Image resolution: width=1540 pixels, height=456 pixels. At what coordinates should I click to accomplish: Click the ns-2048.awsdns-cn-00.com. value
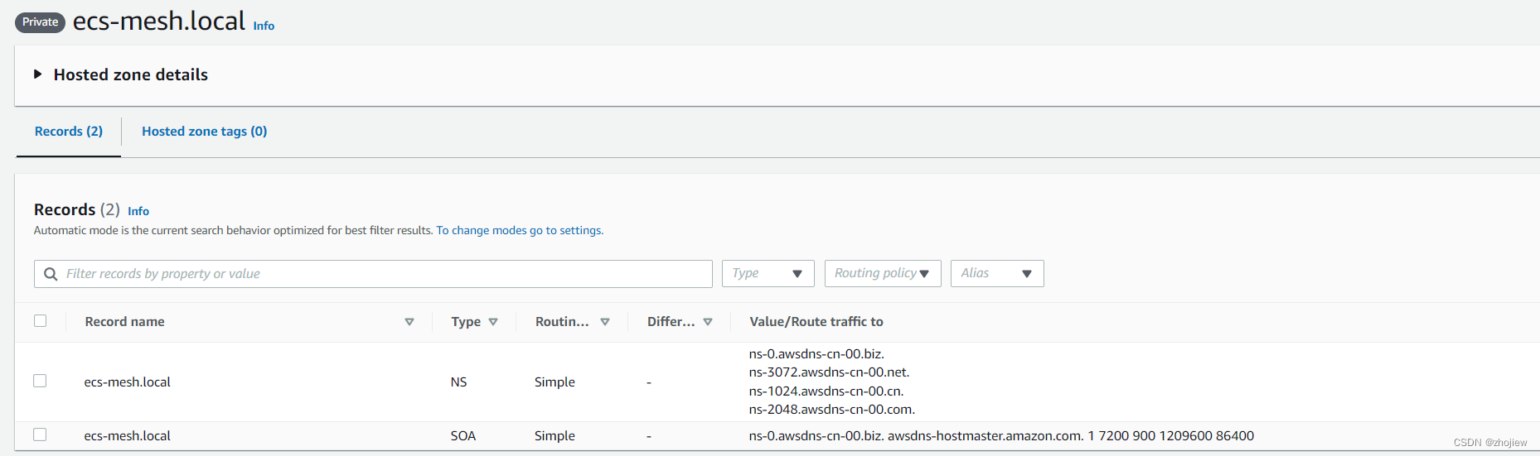click(x=832, y=409)
